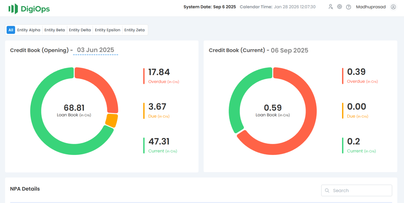Click the magnifier icon inside the Search box
404x203 pixels.
click(x=327, y=190)
